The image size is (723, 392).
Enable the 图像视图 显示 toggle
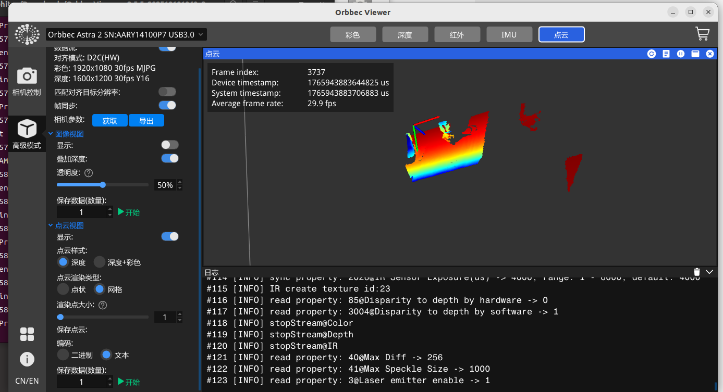[170, 145]
